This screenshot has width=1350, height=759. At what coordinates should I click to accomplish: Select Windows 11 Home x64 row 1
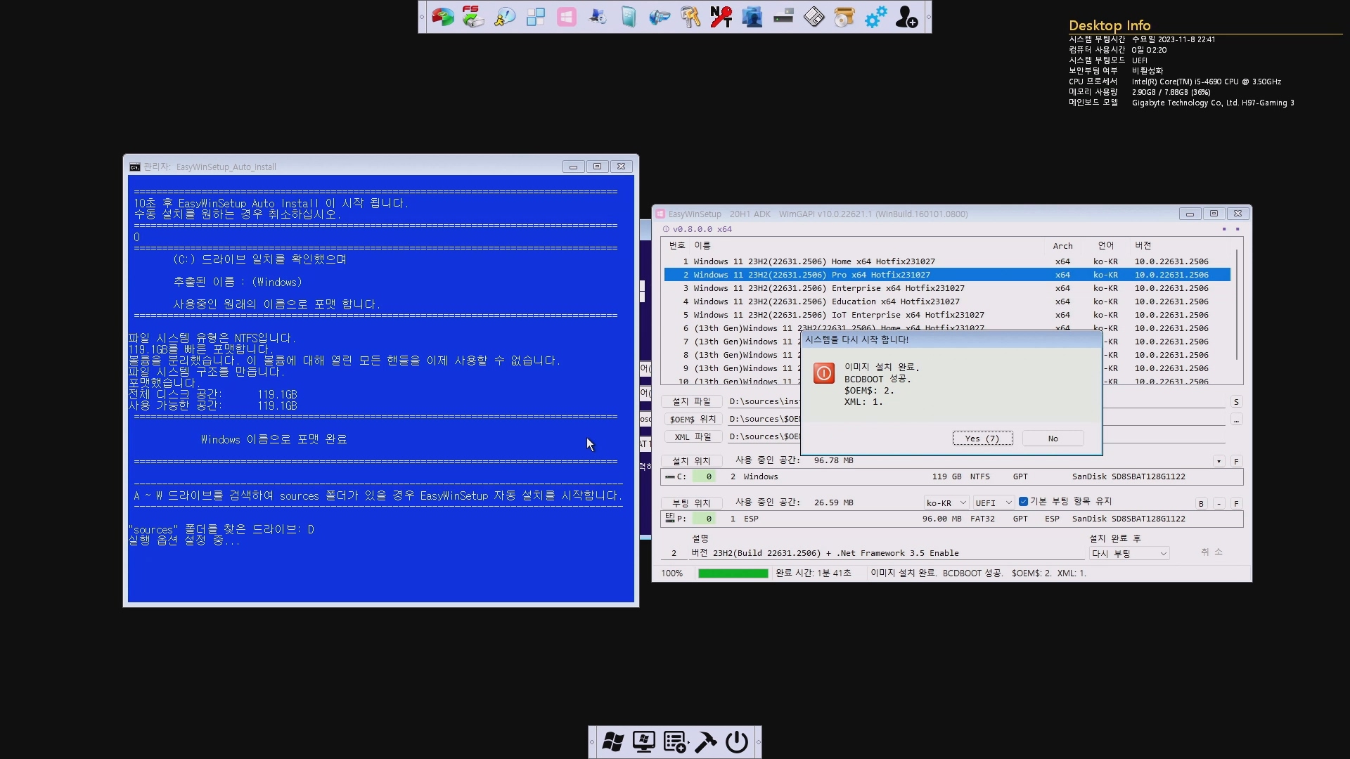pyautogui.click(x=947, y=261)
